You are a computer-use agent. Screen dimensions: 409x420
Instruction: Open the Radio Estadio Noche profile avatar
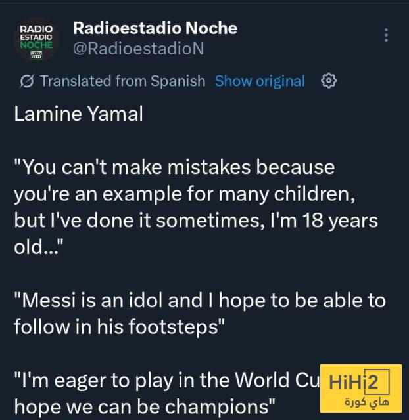[x=37, y=39]
